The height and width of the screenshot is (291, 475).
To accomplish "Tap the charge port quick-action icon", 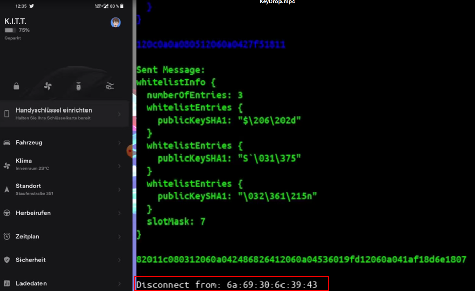I will click(78, 86).
